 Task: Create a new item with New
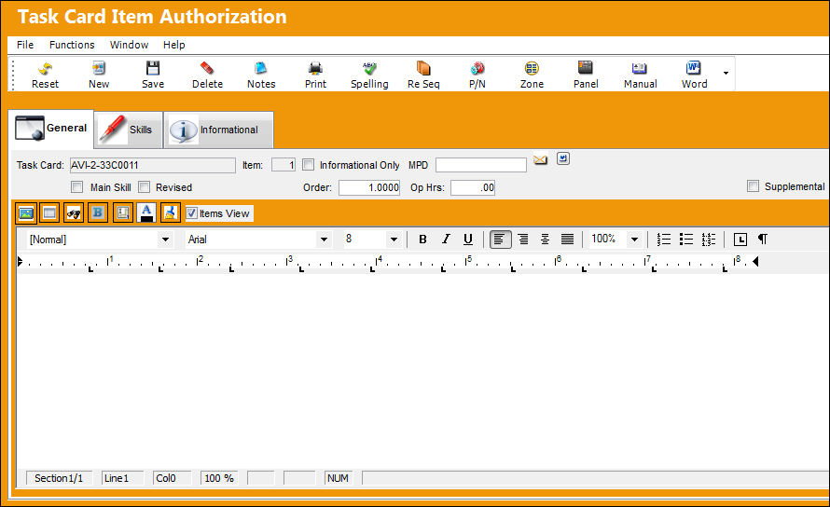99,75
